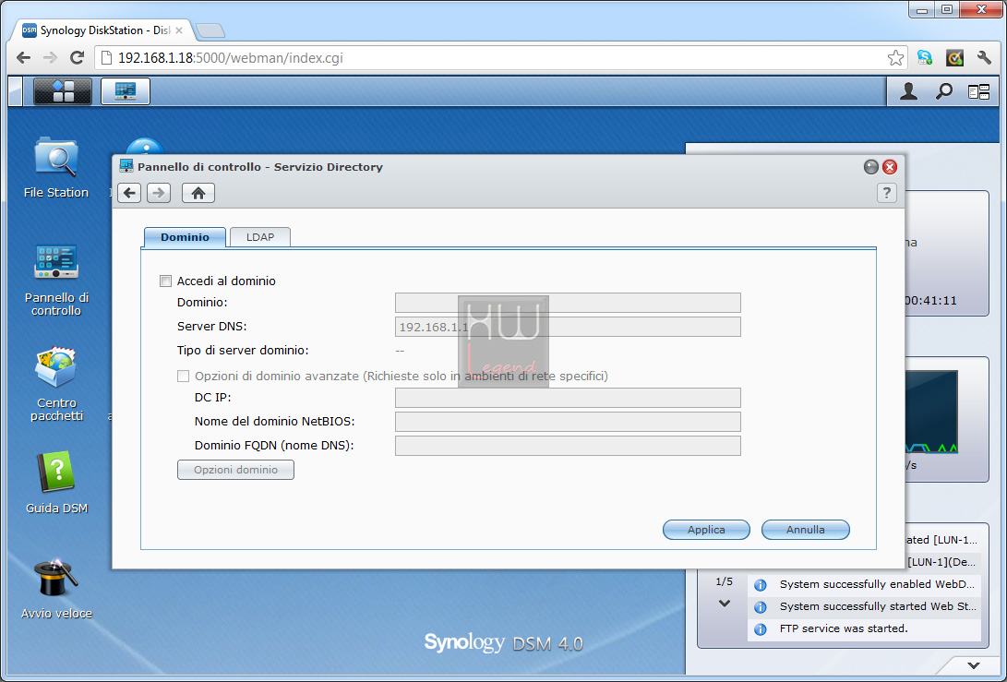Close the Synology DiskStation browser tab

coord(179,30)
